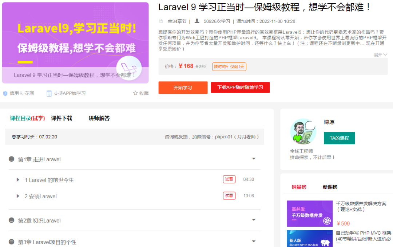Click 共34章节 text
Image resolution: width=393 pixels, height=247 pixels.
point(177,21)
